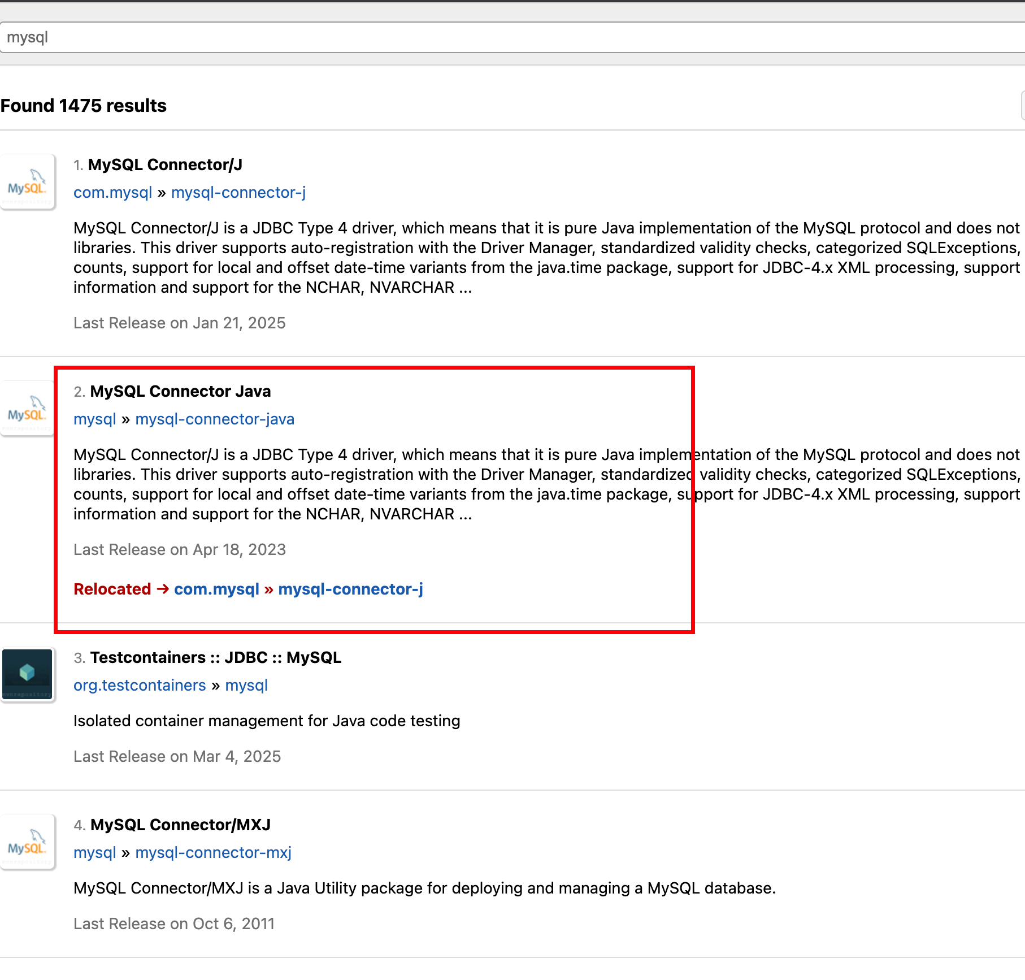
Task: Open the Testcontainers :: JDBC :: MySQL title
Action: click(216, 657)
